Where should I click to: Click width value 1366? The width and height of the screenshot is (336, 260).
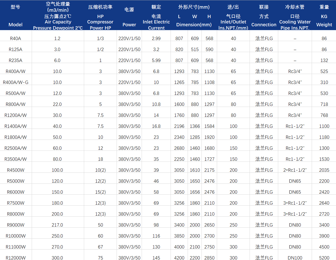coord(195,126)
